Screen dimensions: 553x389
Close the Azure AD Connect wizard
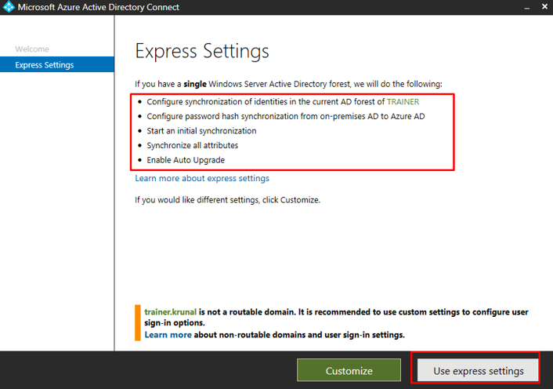click(544, 8)
